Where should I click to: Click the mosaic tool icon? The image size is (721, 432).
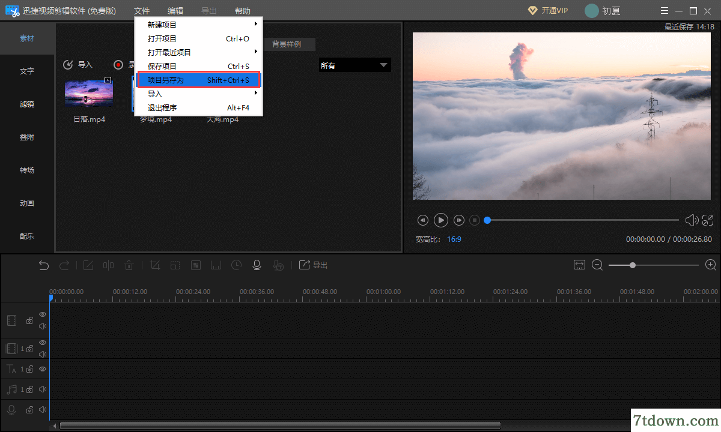(195, 265)
